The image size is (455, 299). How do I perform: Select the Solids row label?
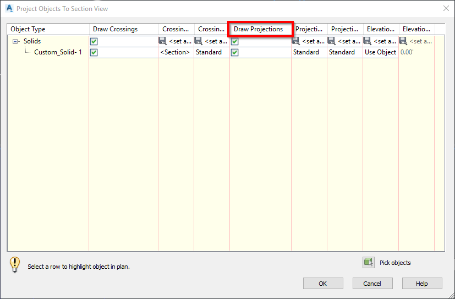pos(32,41)
